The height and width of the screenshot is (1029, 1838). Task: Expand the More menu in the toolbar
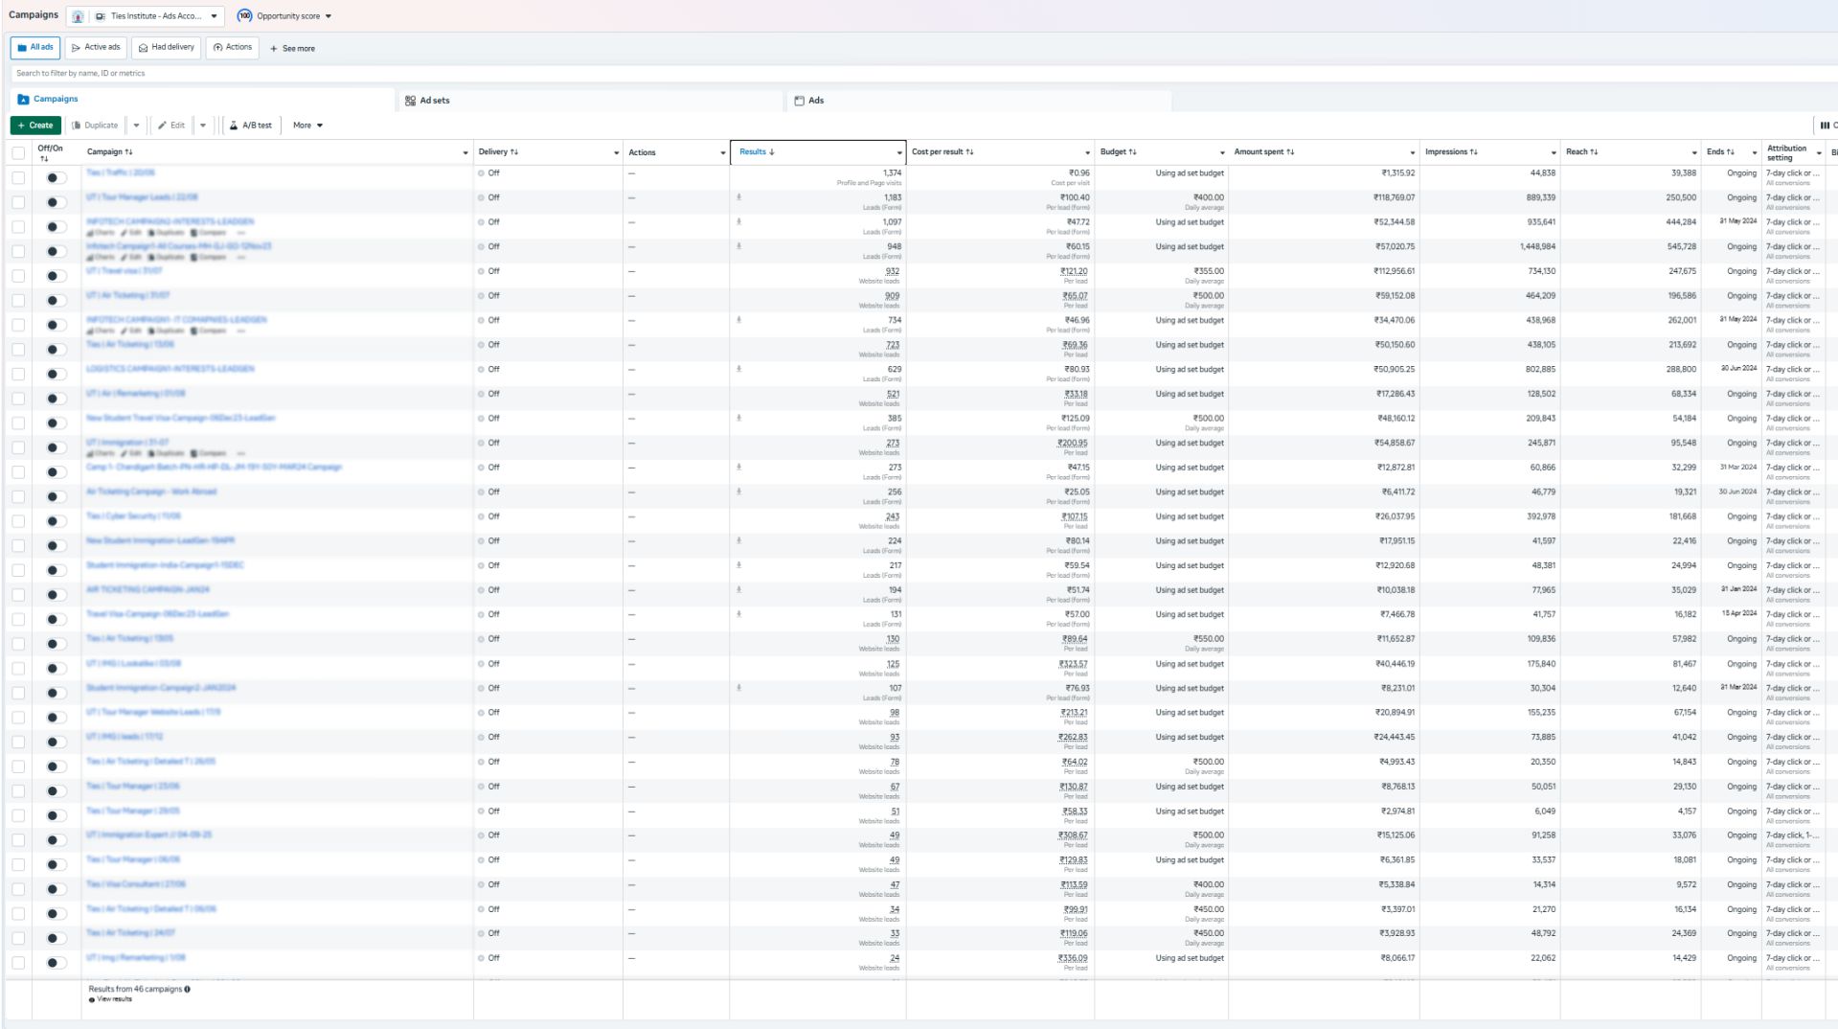coord(307,126)
